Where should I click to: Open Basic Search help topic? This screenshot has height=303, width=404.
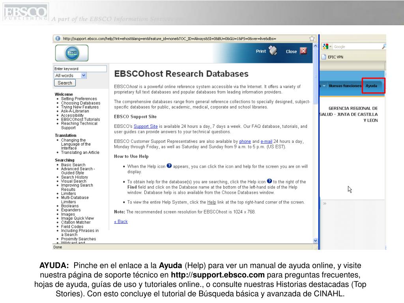73,165
